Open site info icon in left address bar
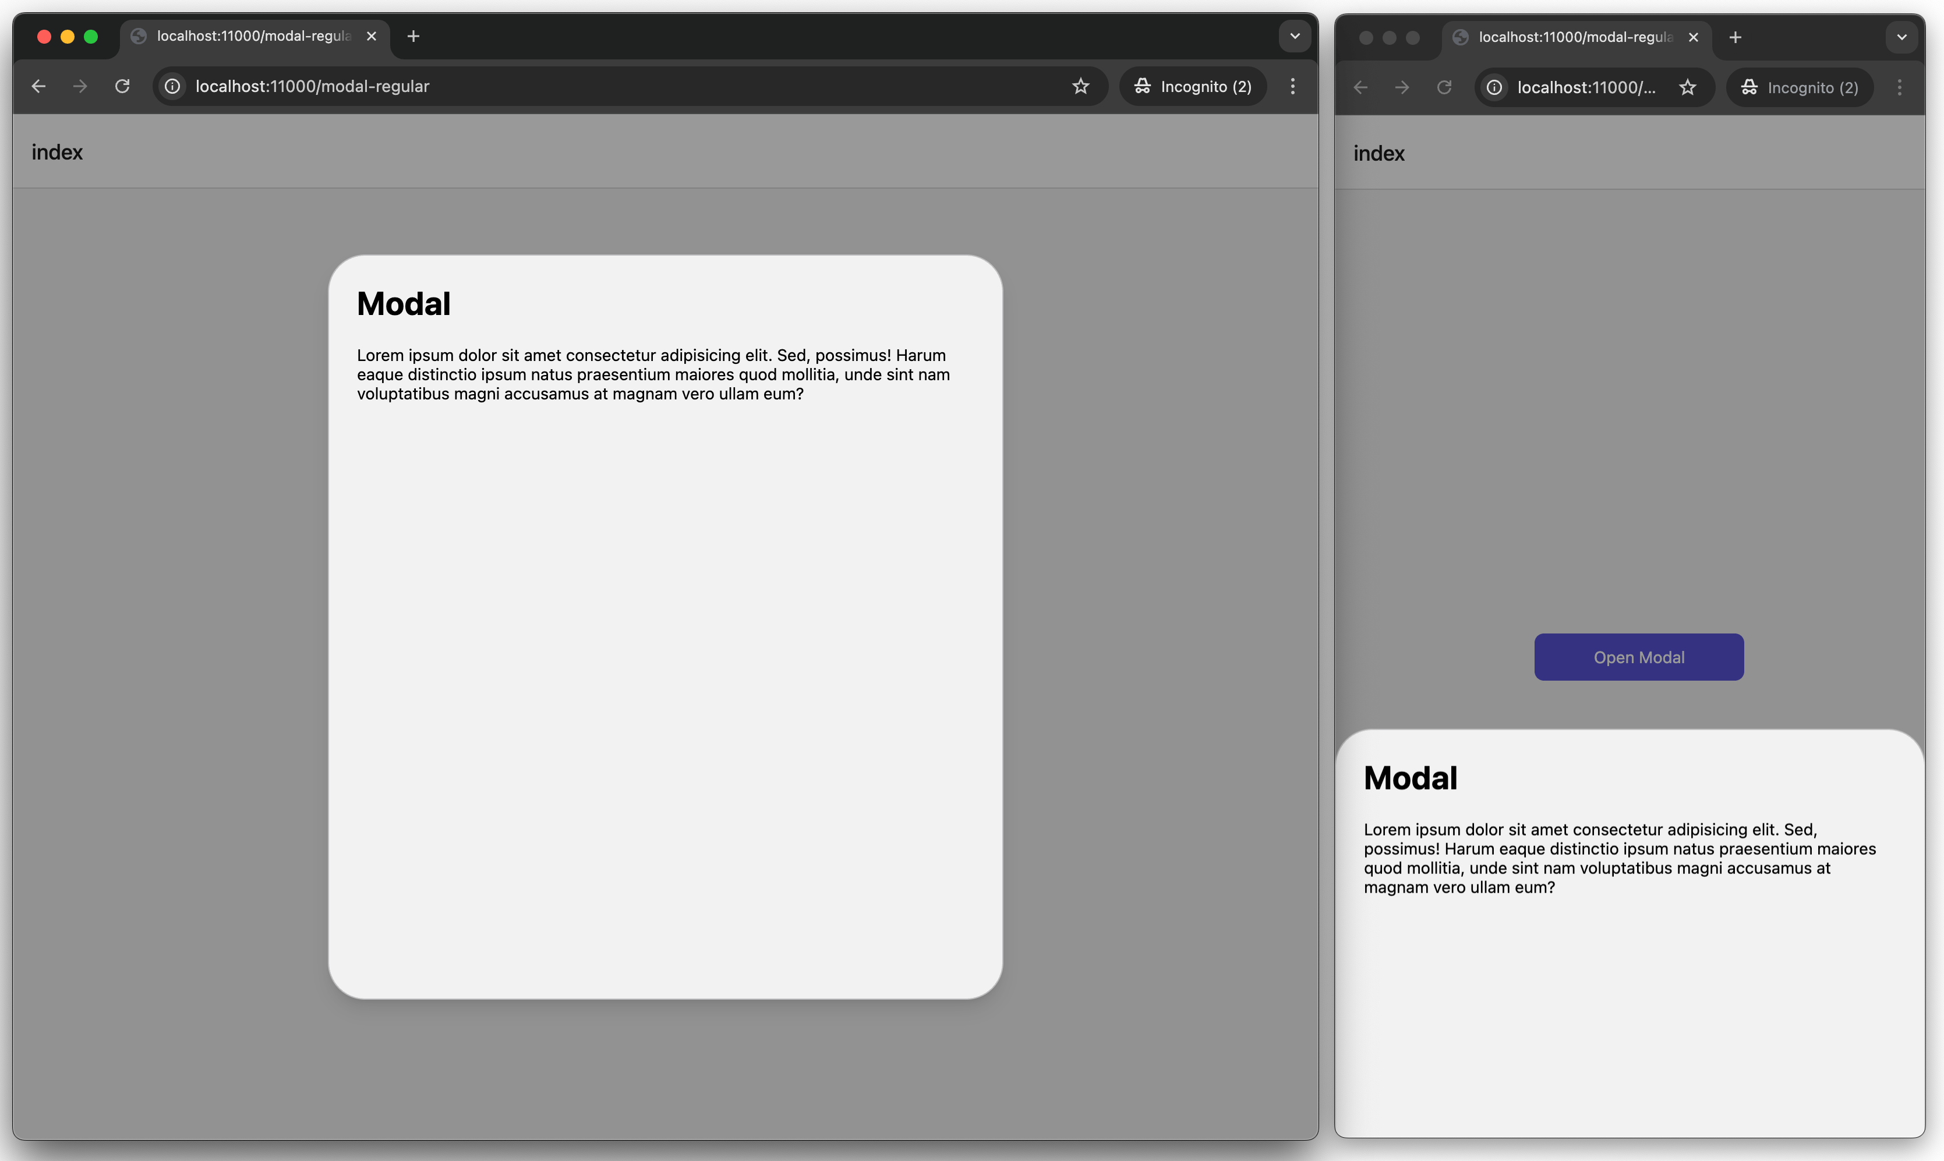This screenshot has height=1161, width=1944. coord(173,86)
